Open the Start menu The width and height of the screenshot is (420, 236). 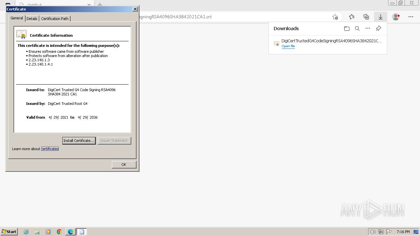tap(9, 232)
